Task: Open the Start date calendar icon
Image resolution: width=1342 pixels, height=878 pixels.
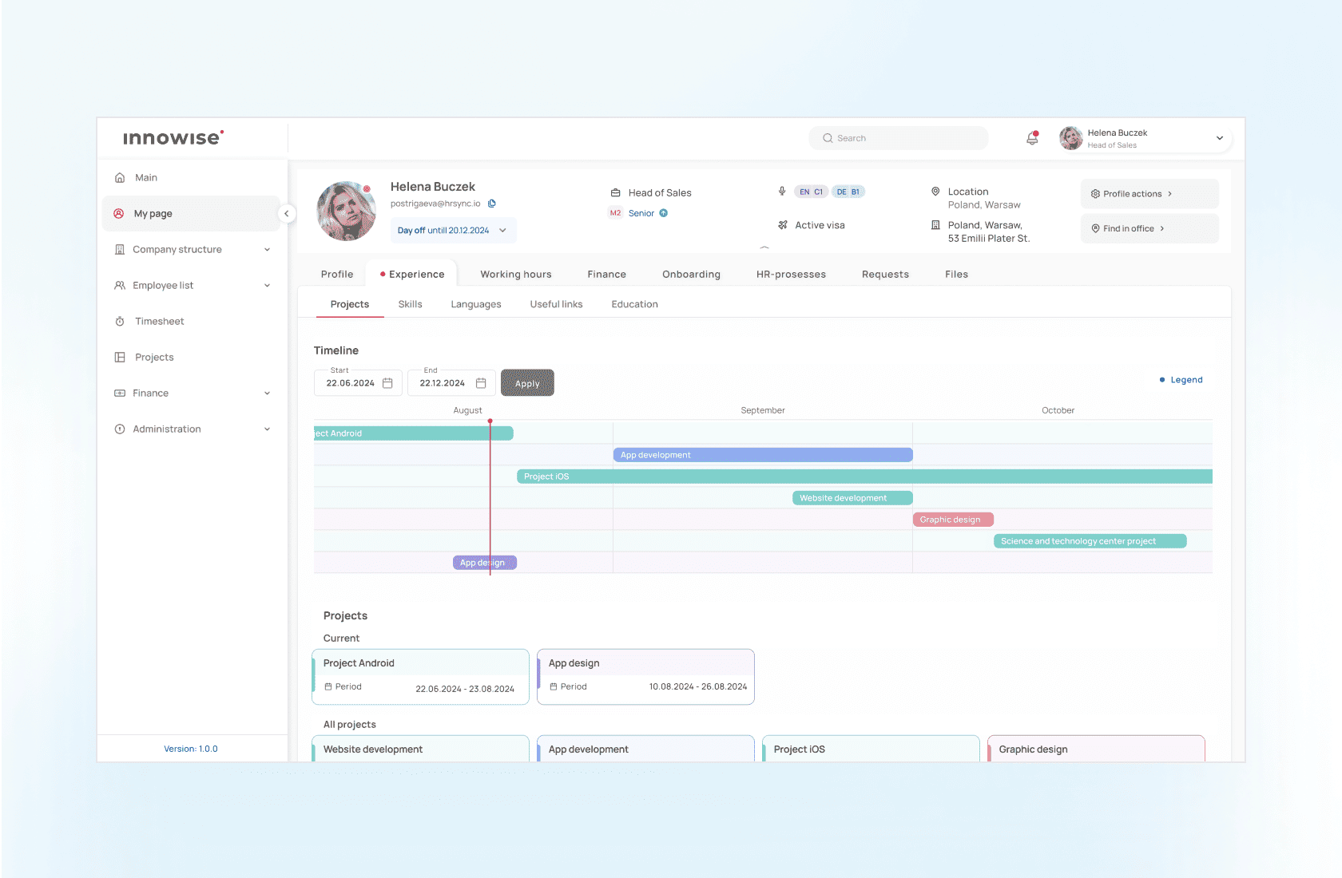Action: (x=387, y=383)
